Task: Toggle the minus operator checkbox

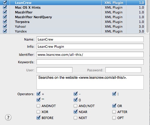Action: pos(75,94)
